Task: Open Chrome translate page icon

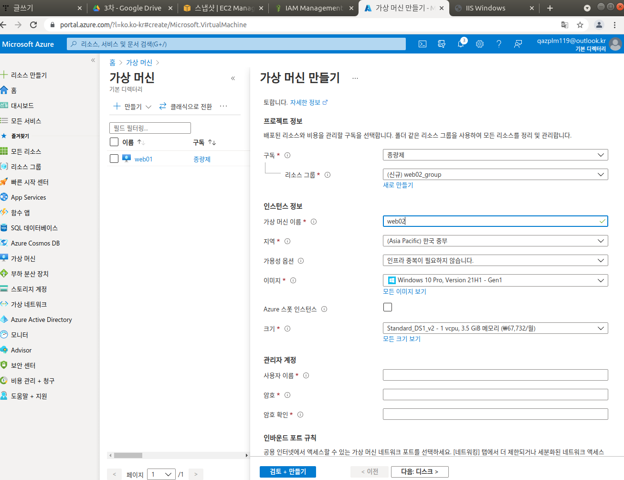Action: click(x=565, y=25)
